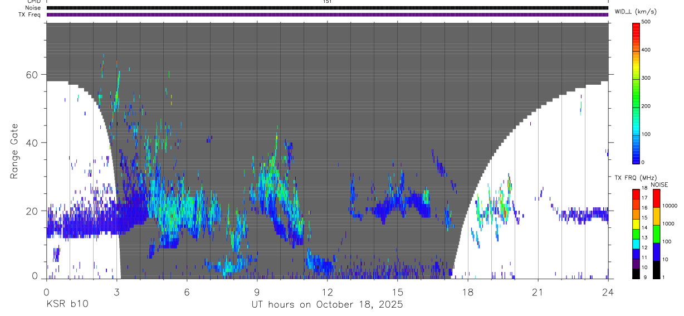
Task: Click the cyan segment of TX FRQ legend
Action: pos(636,244)
